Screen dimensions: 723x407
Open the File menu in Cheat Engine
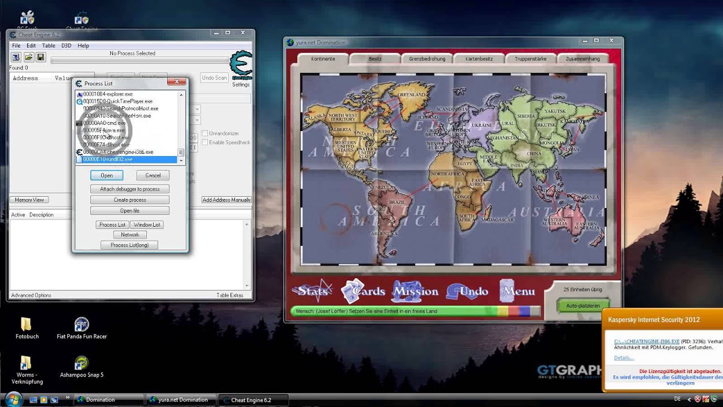click(16, 45)
